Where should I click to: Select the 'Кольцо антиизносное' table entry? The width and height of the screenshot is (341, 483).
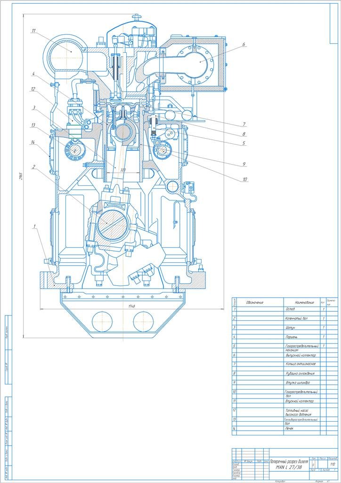click(x=300, y=364)
